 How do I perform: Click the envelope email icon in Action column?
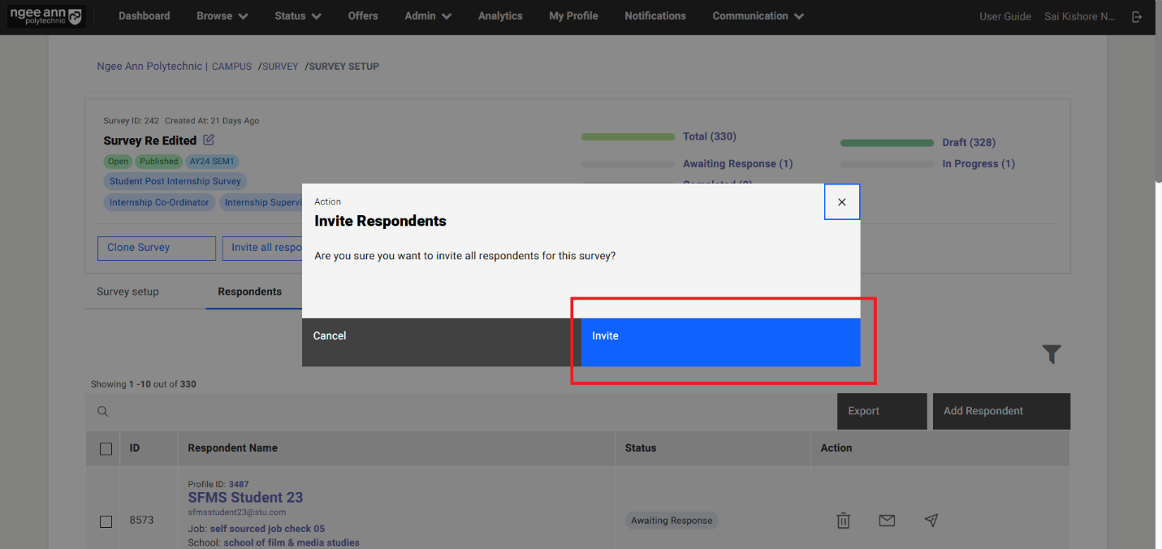coord(887,521)
